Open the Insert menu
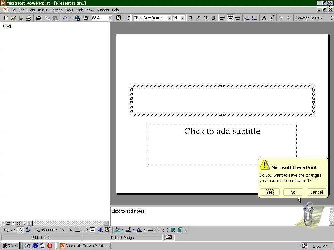This screenshot has height=250, width=334. [43, 10]
